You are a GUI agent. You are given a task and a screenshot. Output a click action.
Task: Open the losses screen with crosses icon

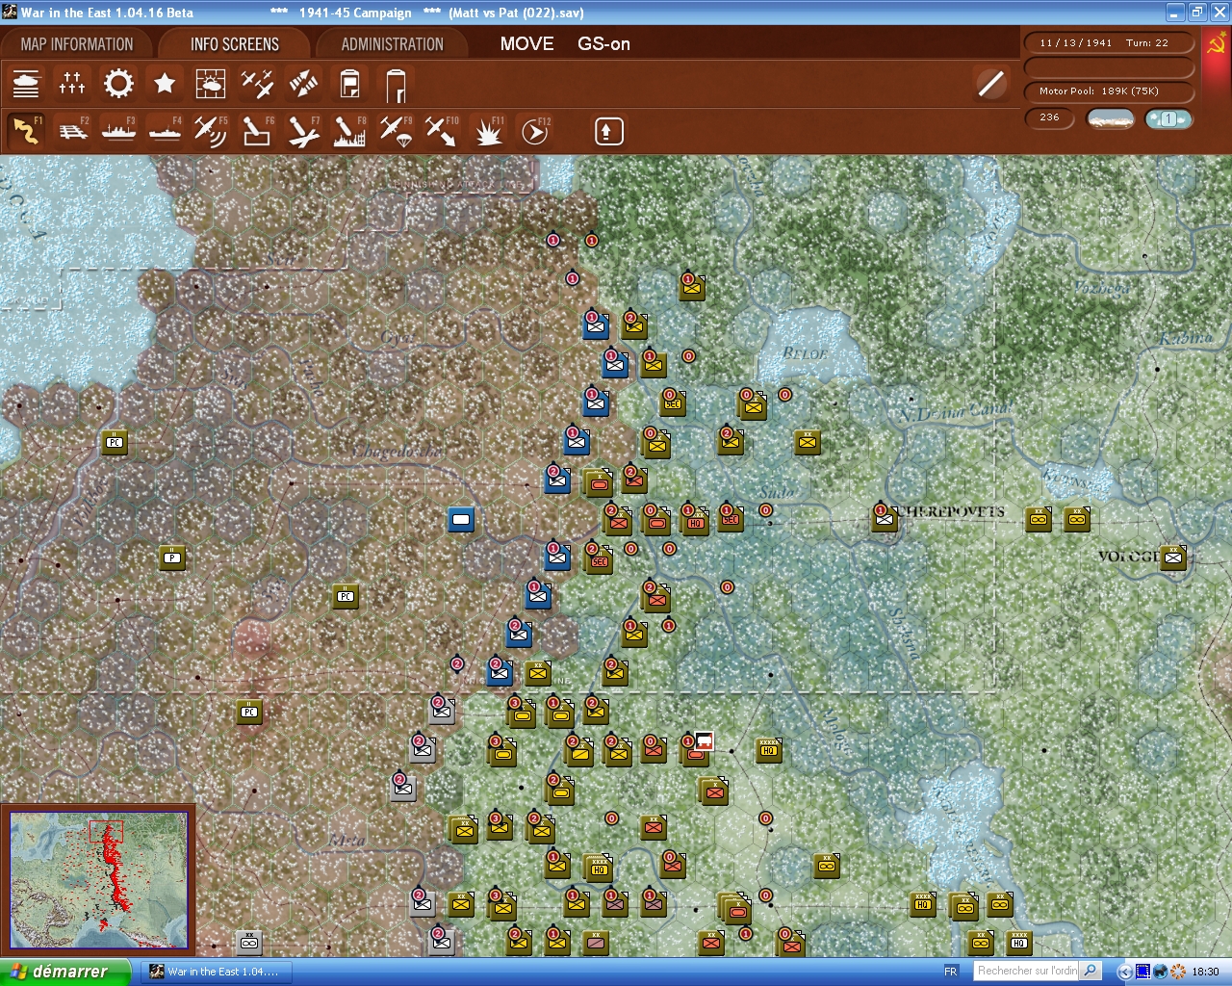72,85
